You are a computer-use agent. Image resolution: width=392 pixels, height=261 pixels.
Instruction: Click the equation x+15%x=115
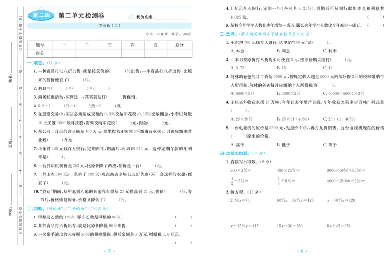pyautogui.click(x=245, y=226)
